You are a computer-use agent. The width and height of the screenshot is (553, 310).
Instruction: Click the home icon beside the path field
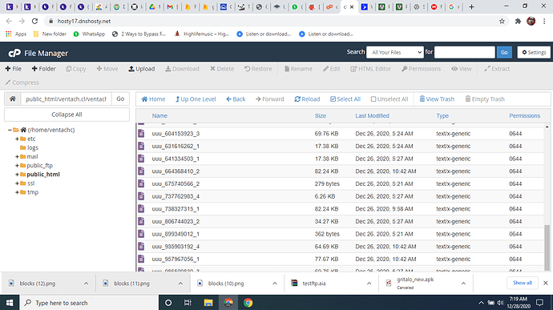point(12,99)
